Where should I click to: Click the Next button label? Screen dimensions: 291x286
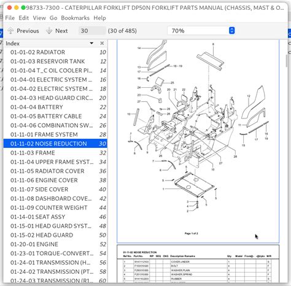61,31
